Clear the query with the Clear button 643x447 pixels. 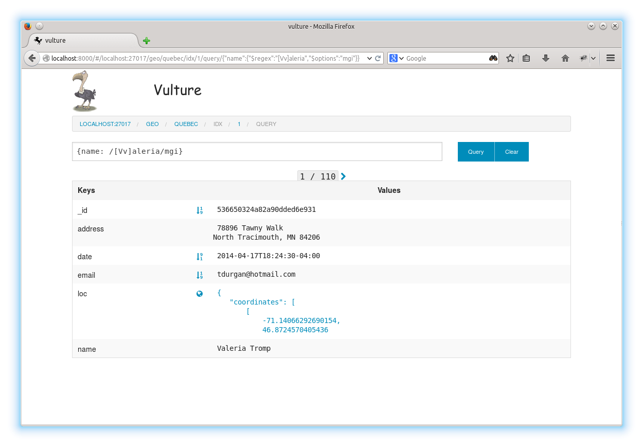pyautogui.click(x=512, y=152)
